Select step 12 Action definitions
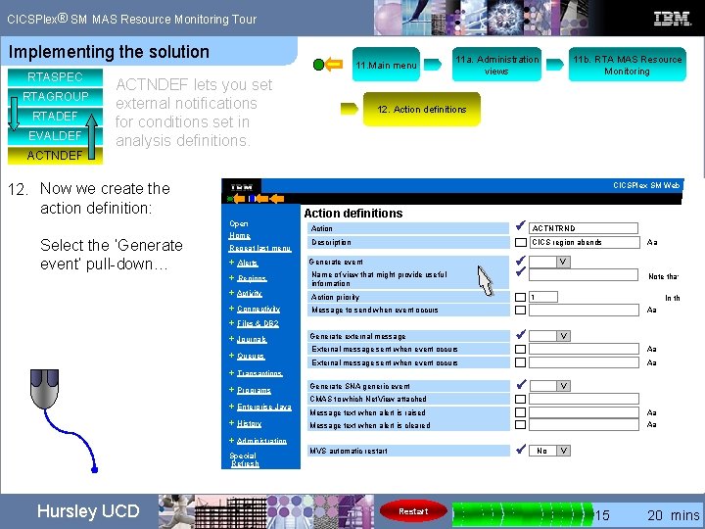The width and height of the screenshot is (705, 529). pyautogui.click(x=422, y=110)
